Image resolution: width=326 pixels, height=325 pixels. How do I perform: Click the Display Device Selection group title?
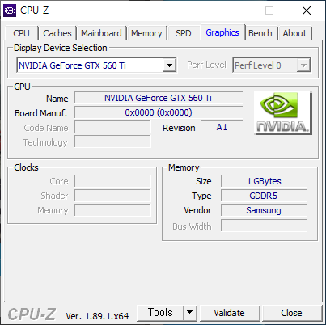coord(61,48)
